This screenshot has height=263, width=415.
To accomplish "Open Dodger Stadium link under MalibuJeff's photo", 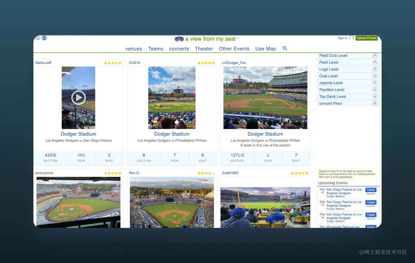I will coord(78,134).
